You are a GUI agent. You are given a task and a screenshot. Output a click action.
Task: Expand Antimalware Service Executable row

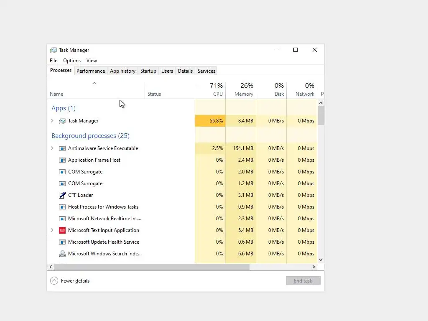(x=52, y=148)
